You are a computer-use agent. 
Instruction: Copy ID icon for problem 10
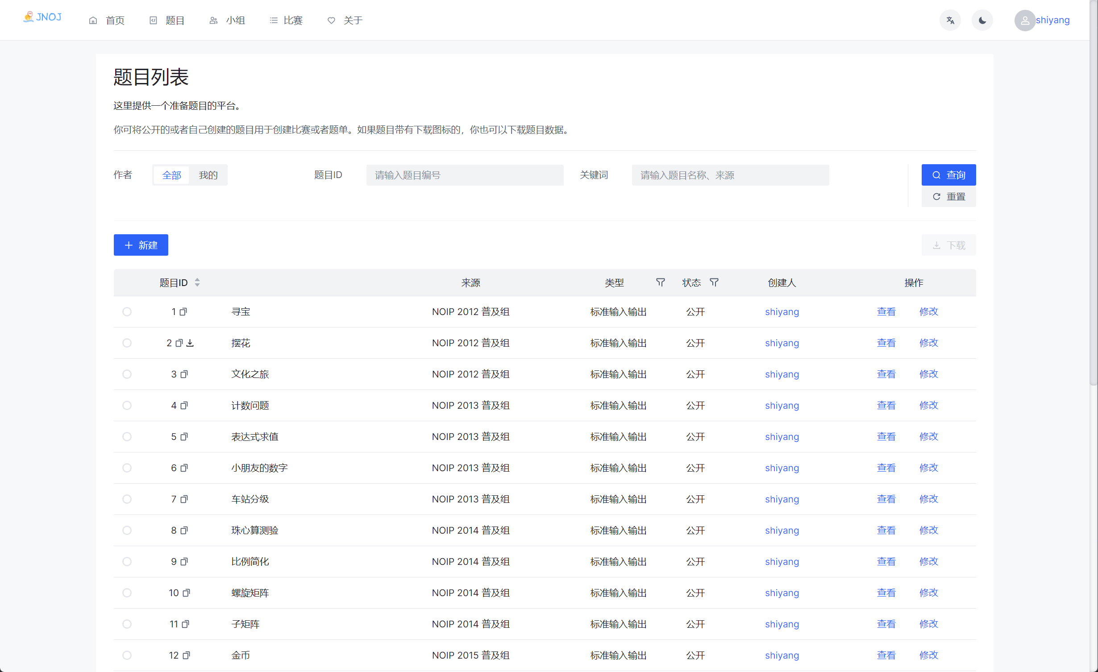[187, 593]
